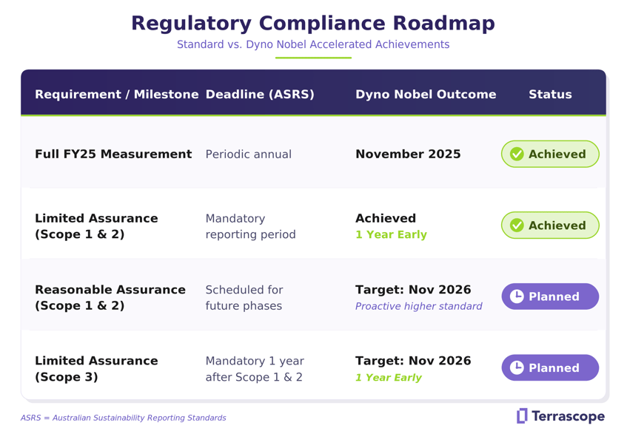Click the Requirement / Milestone column header
Image resolution: width=627 pixels, height=431 pixels.
point(116,95)
